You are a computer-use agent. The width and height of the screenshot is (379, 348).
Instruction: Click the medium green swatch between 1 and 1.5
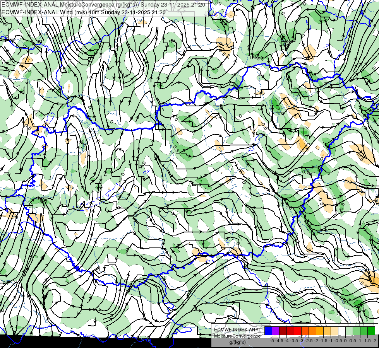[x=364, y=331]
